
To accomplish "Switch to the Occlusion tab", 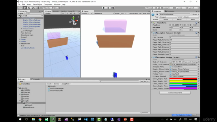I will pyautogui.click(x=170, y=11).
